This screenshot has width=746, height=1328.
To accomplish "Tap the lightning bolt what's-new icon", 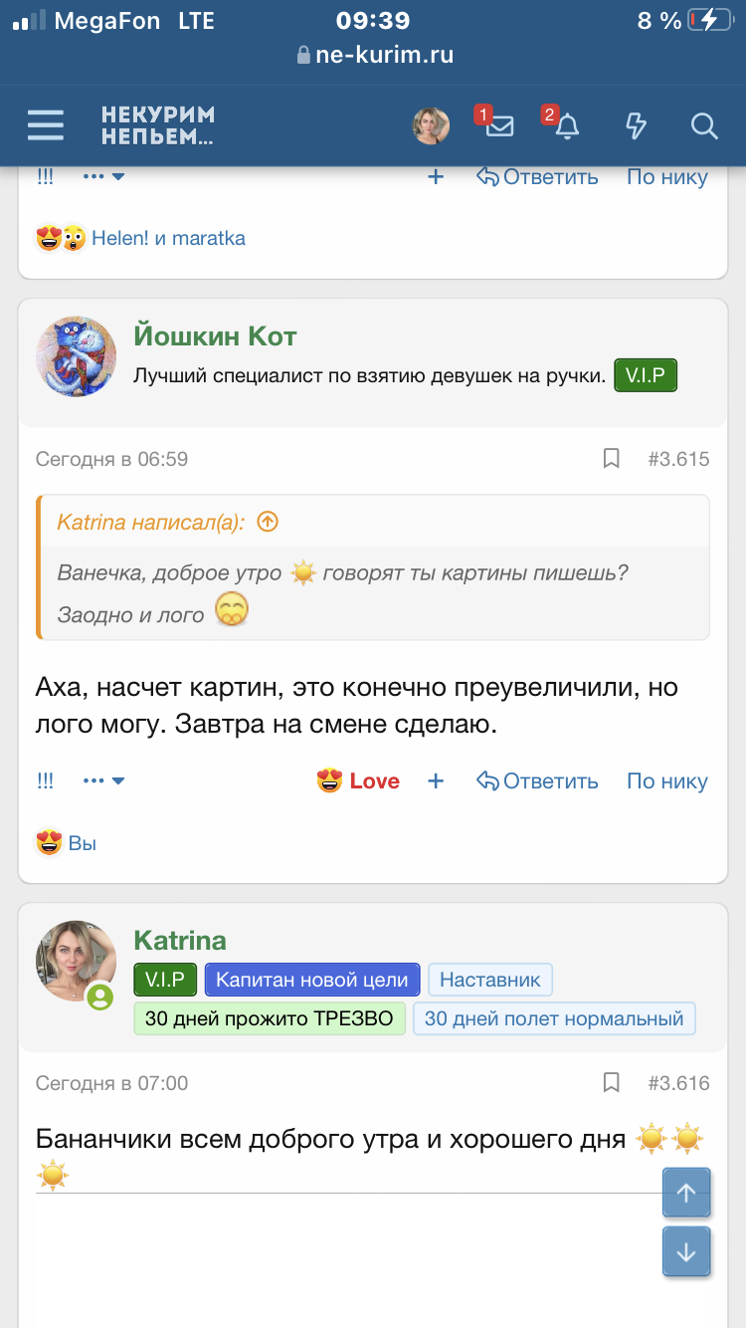I will coord(635,126).
